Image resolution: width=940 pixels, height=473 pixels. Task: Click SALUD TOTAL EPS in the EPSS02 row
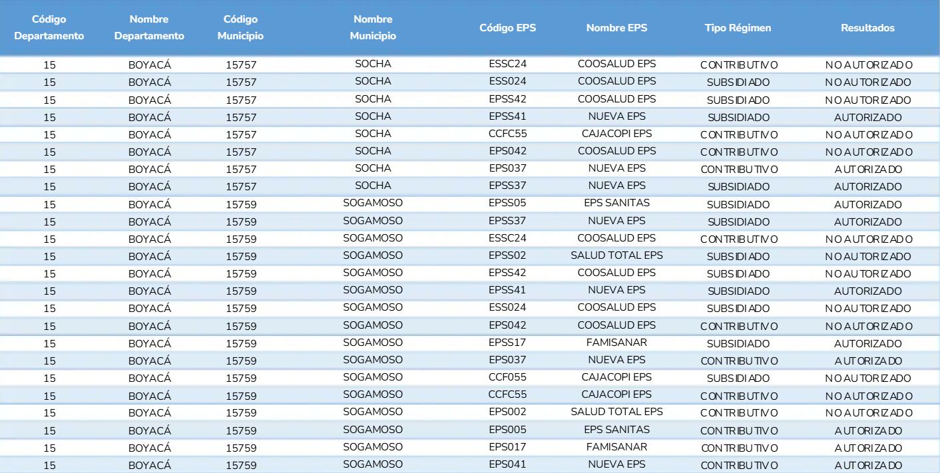[x=616, y=255]
